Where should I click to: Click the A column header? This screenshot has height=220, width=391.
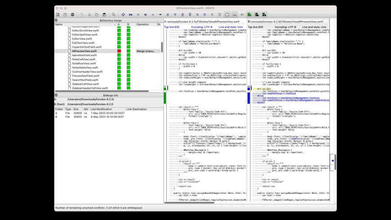click(x=121, y=24)
